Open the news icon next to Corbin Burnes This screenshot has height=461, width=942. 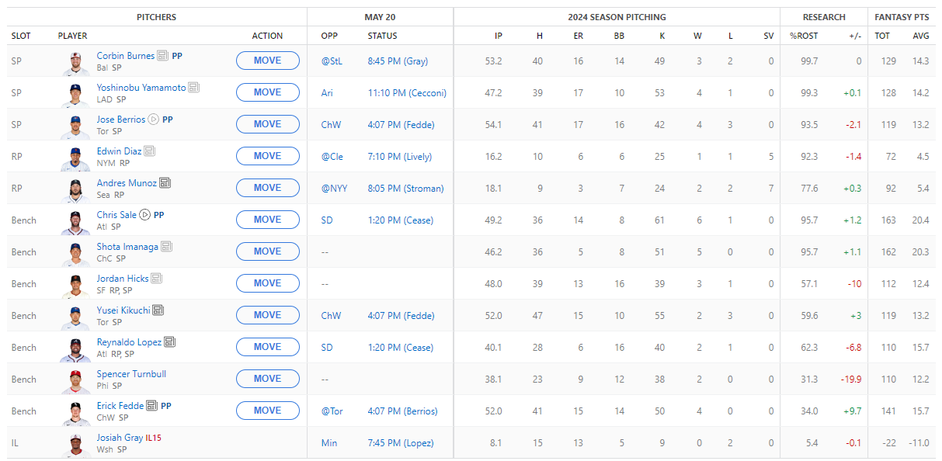pyautogui.click(x=163, y=56)
